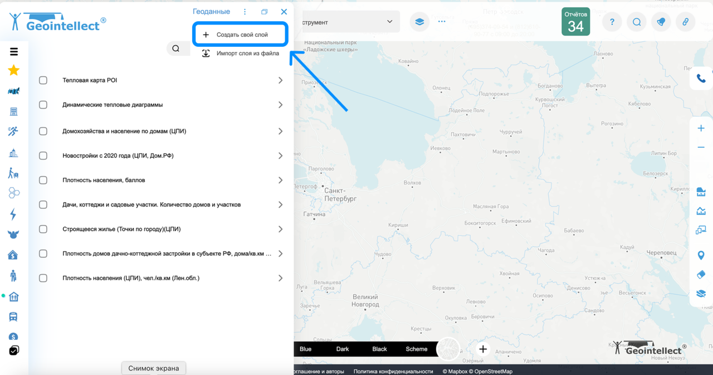Switch to the Dark map style

point(342,349)
